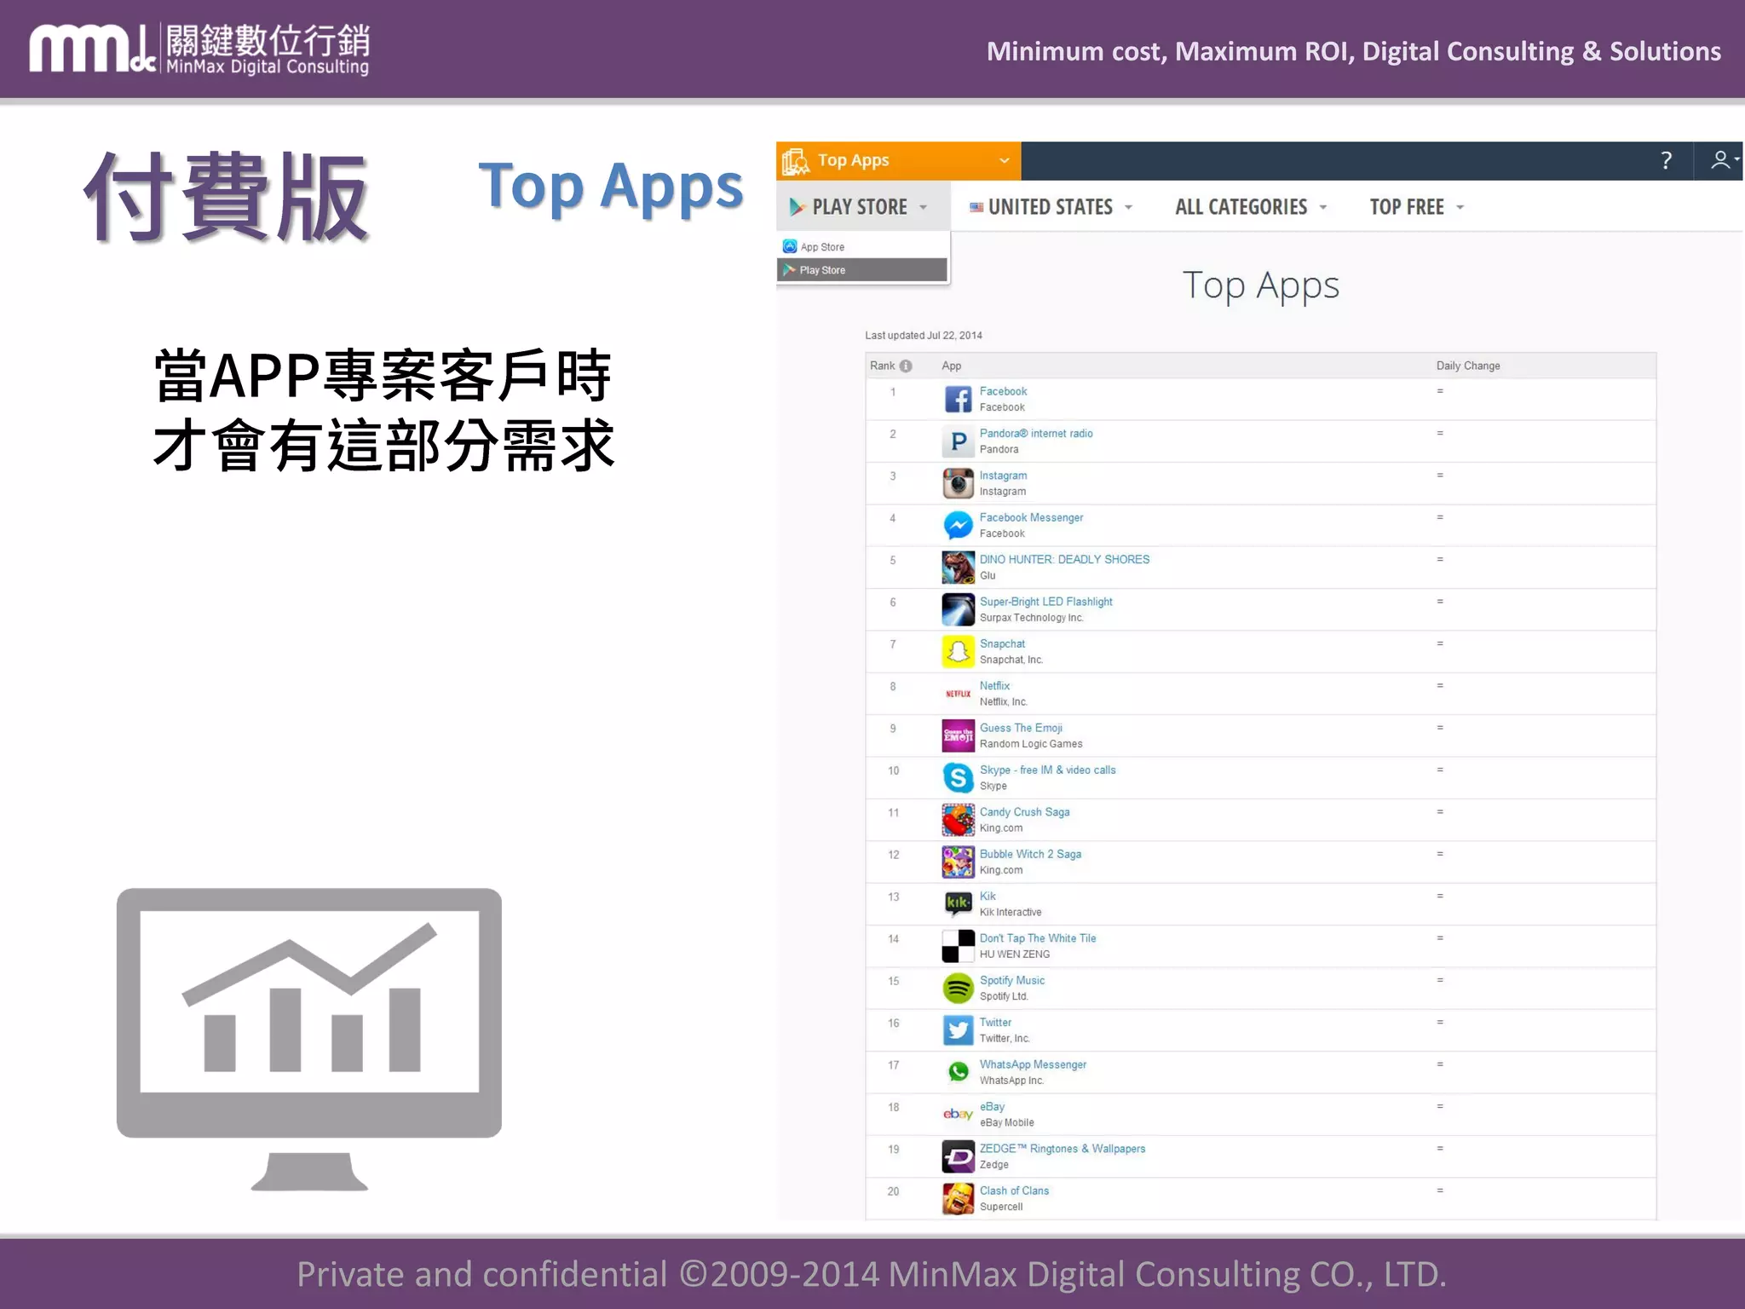The width and height of the screenshot is (1745, 1309).
Task: Click the Snapchat ghost icon
Action: (x=958, y=651)
